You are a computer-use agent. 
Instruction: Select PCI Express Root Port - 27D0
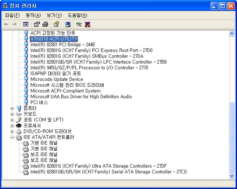(91, 50)
